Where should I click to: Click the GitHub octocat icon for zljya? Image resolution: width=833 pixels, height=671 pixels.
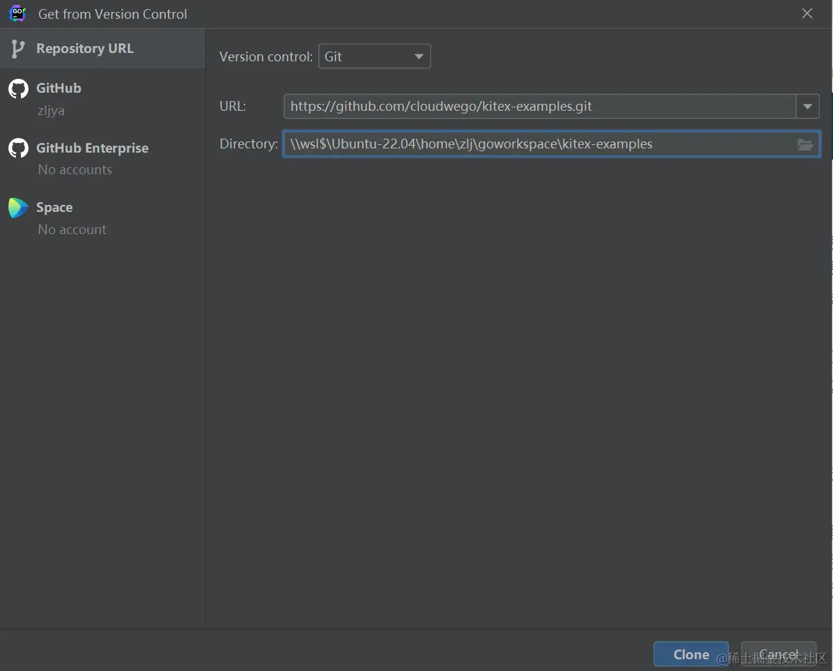coord(18,88)
